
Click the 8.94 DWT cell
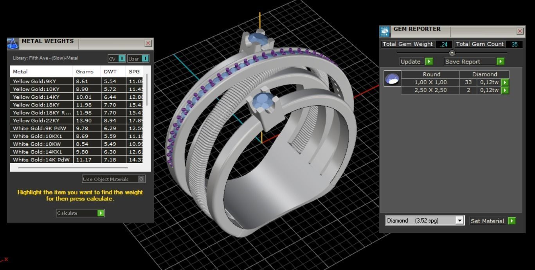pos(113,121)
